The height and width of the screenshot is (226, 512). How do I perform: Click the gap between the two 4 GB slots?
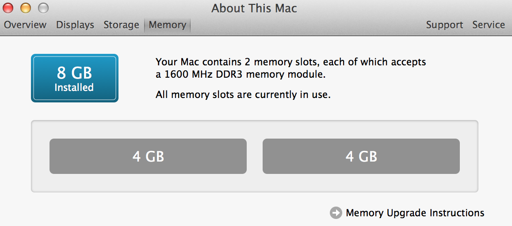click(x=255, y=156)
